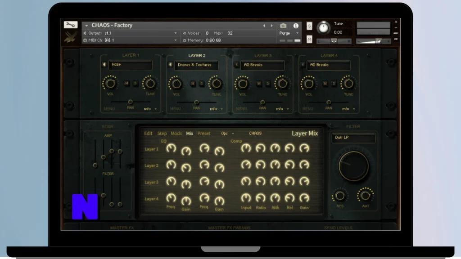Toggle instrument header Mute M button

coord(309,39)
